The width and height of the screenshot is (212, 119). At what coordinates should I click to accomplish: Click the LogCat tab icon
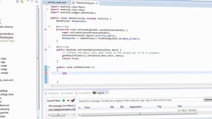[94, 93]
